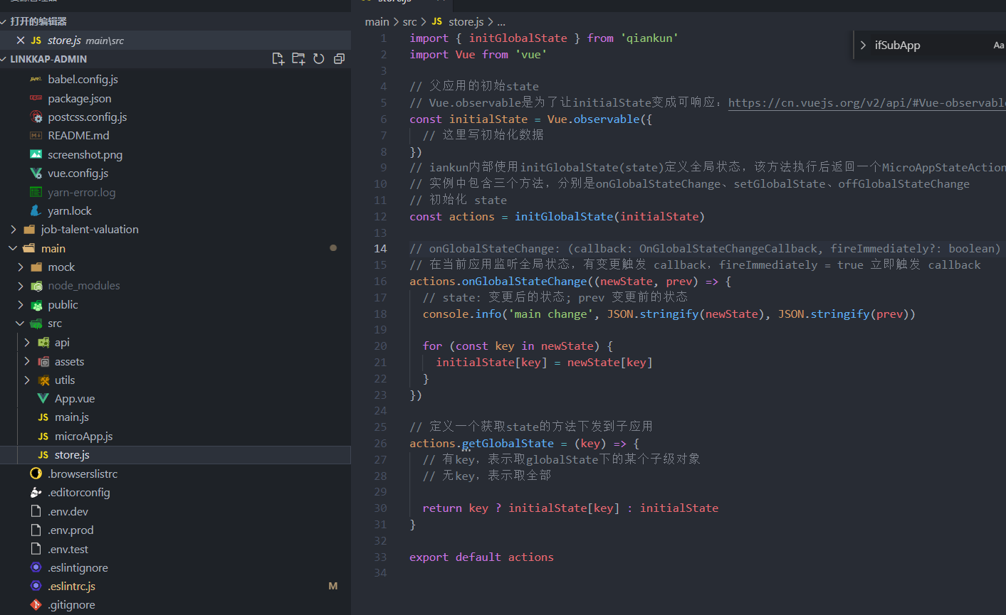Viewport: 1006px width, 615px height.
Task: Open .gitignore file
Action: 71,605
